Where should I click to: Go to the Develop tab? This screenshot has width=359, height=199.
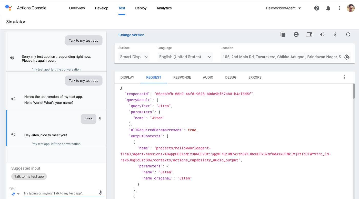tap(102, 8)
